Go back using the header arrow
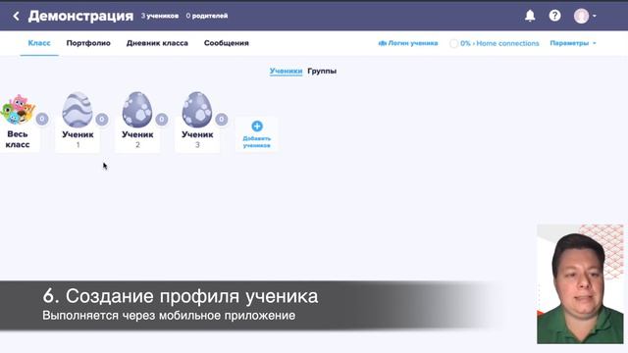The width and height of the screenshot is (628, 353). (x=16, y=16)
